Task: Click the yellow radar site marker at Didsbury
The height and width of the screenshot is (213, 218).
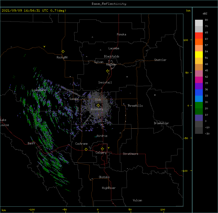Action: click(98, 105)
